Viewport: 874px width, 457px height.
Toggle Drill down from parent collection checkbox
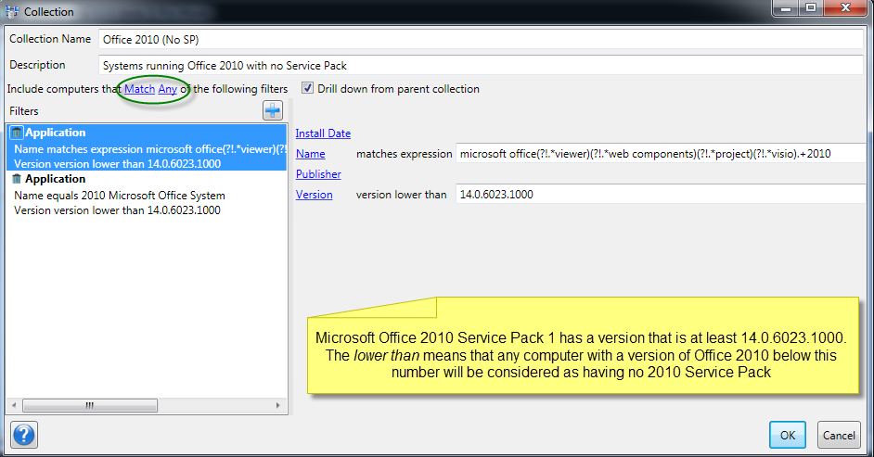(x=308, y=88)
